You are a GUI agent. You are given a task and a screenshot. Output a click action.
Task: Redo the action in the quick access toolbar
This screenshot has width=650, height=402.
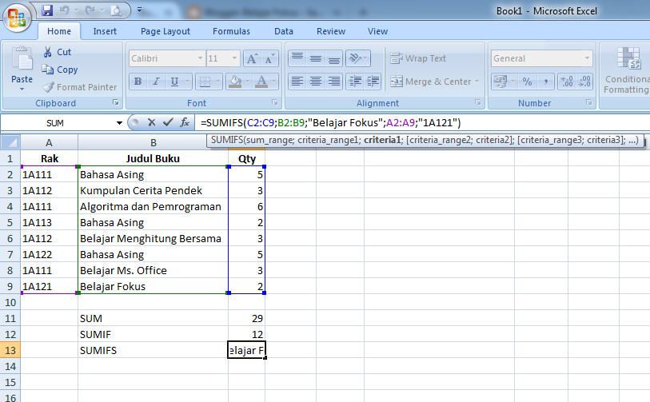90,10
